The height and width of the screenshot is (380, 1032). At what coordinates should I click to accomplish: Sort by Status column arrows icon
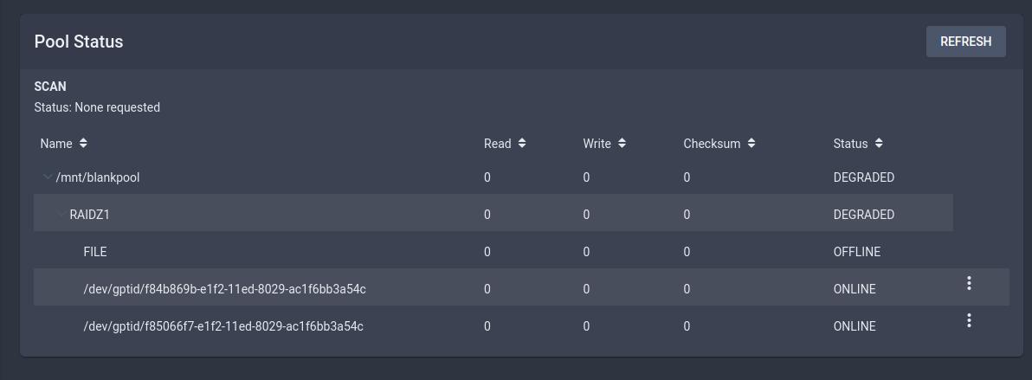pos(879,143)
